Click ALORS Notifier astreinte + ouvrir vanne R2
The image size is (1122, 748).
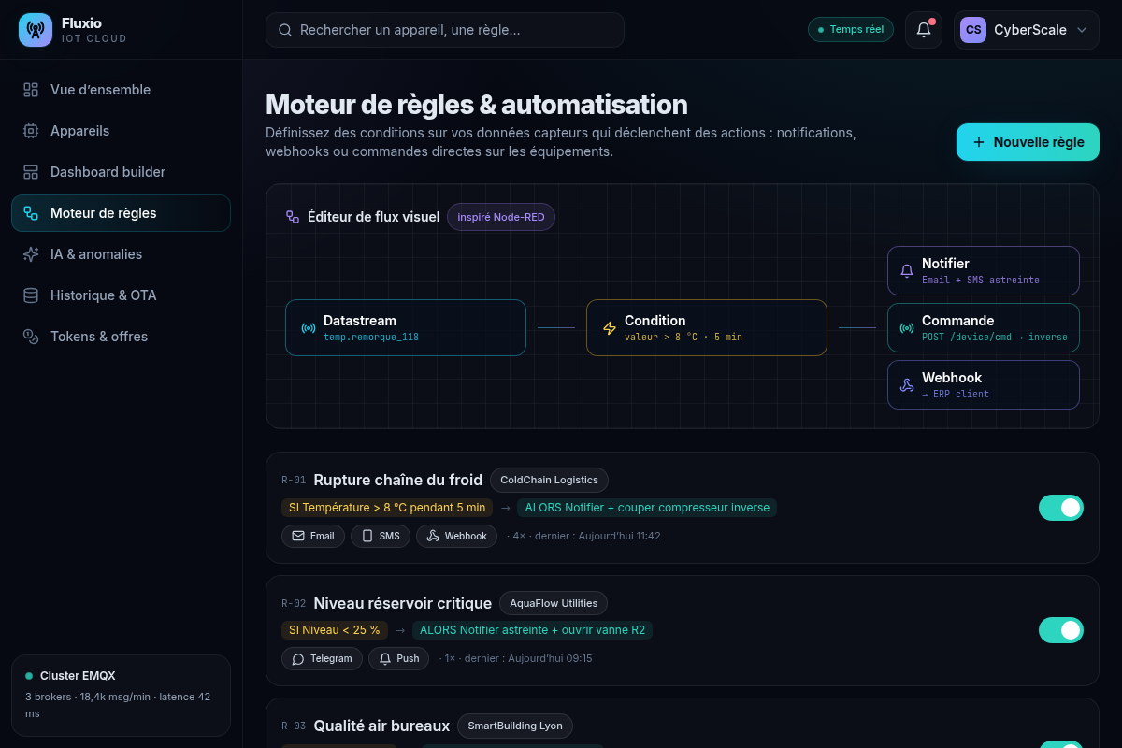click(x=533, y=630)
